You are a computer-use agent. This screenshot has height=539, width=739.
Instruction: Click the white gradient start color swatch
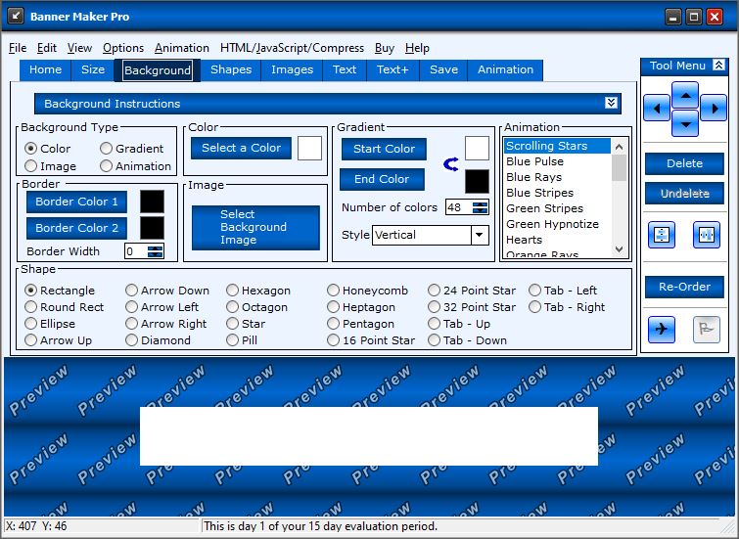[x=477, y=149]
